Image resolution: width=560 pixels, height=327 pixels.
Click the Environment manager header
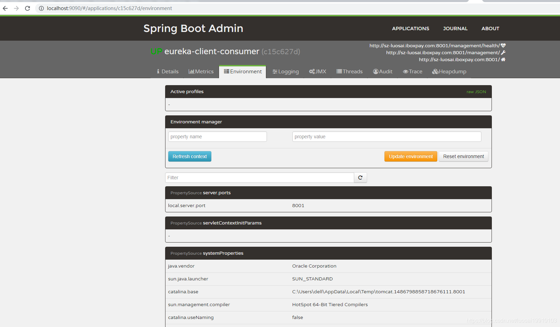coord(328,122)
